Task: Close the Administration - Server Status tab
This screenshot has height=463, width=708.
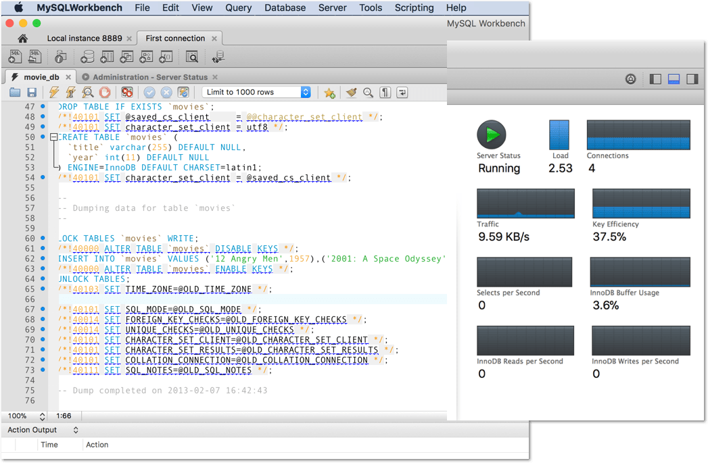Action: [215, 77]
